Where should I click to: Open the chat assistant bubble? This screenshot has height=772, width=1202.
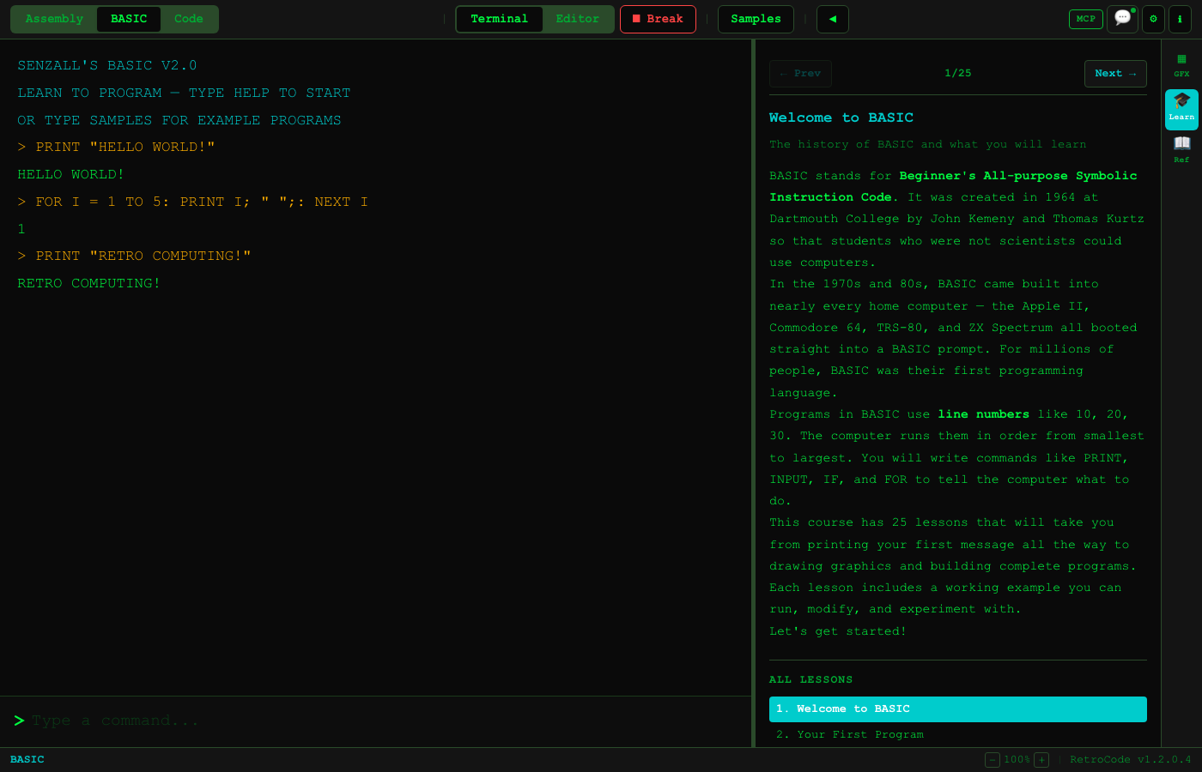coord(1122,18)
